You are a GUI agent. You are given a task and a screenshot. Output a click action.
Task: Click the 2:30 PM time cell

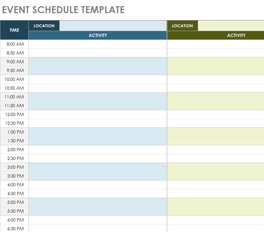click(14, 158)
